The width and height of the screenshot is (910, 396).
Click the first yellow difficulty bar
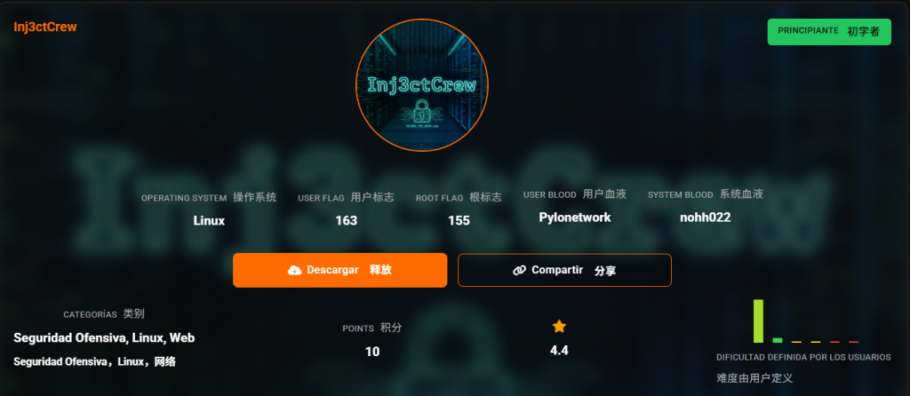tap(796, 342)
